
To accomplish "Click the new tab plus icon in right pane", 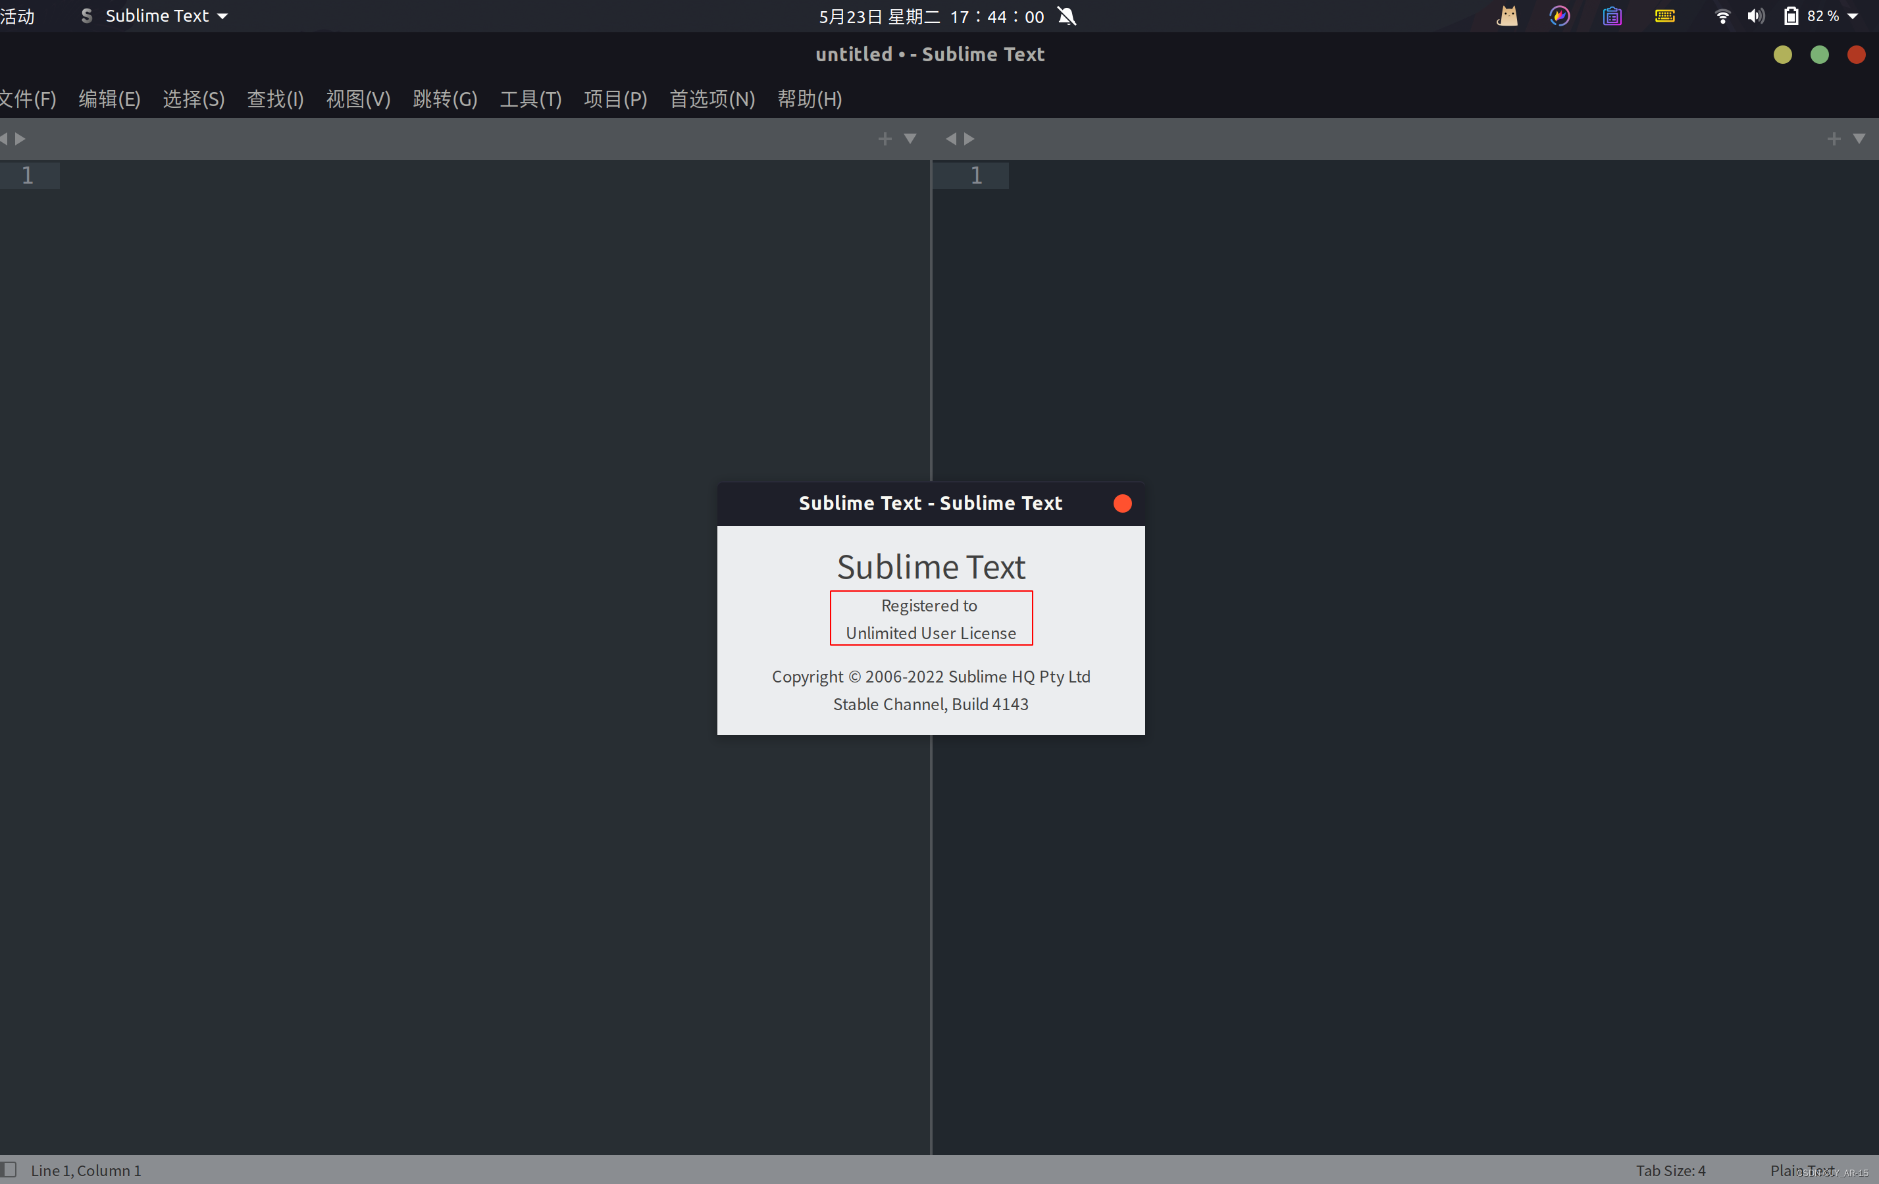I will [x=1833, y=139].
